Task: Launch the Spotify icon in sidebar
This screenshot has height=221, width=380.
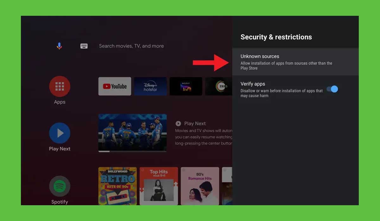Action: [x=60, y=186]
